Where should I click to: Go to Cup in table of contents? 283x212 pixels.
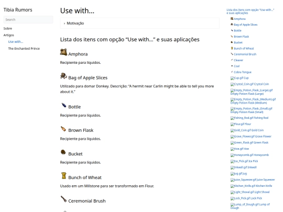coord(240,78)
